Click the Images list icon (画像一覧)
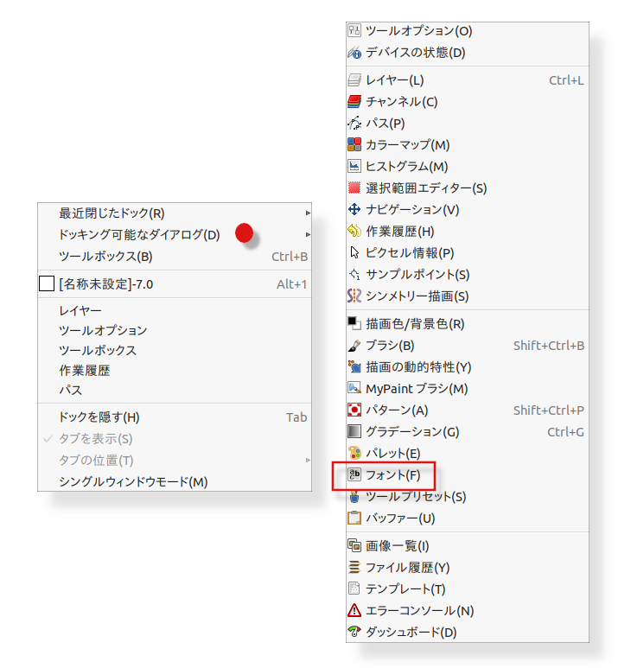 (x=354, y=546)
